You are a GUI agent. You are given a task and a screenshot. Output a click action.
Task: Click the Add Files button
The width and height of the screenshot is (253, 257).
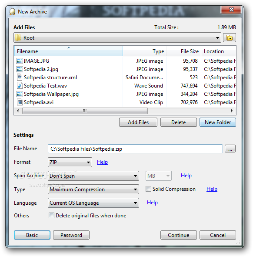point(138,122)
